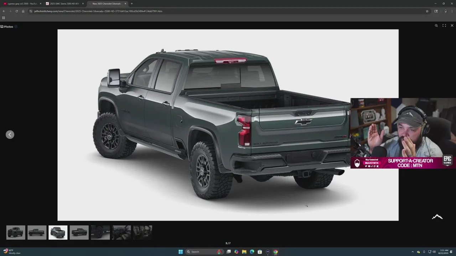Viewport: 456px width, 256px height.
Task: Close the photo gallery viewer
Action: (452, 26)
